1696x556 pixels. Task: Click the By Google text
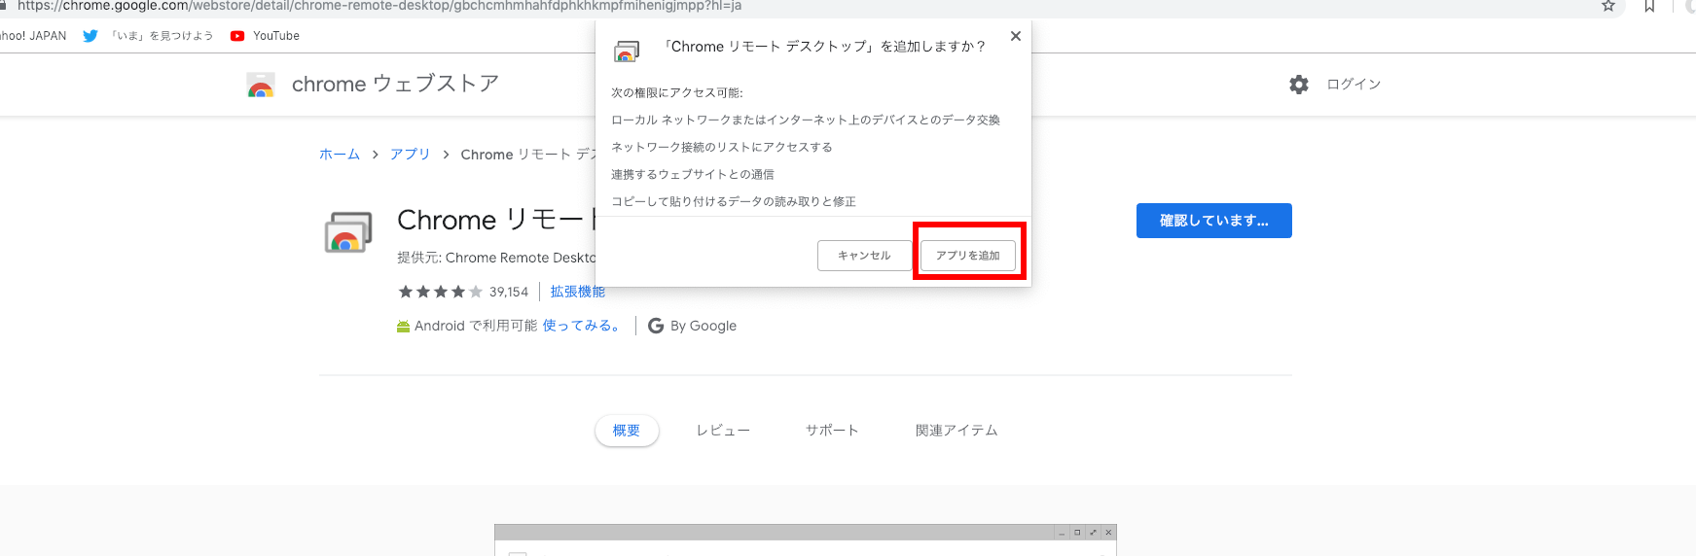(704, 326)
